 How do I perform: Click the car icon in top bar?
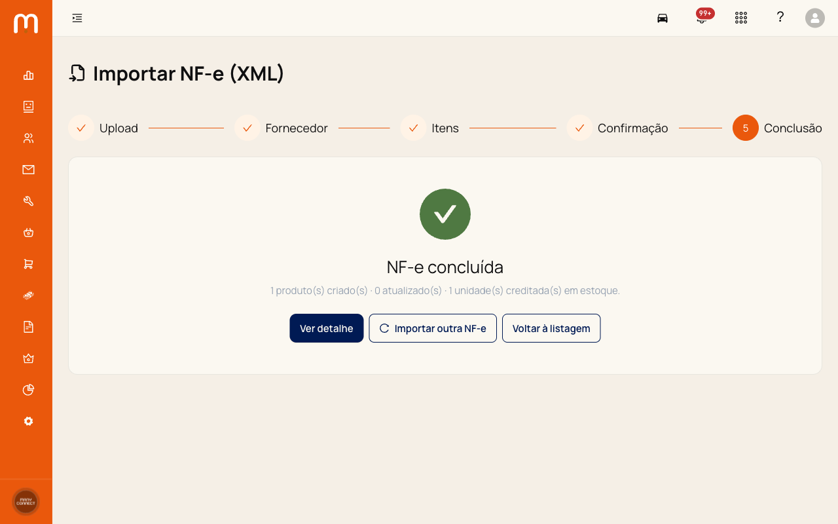663,18
